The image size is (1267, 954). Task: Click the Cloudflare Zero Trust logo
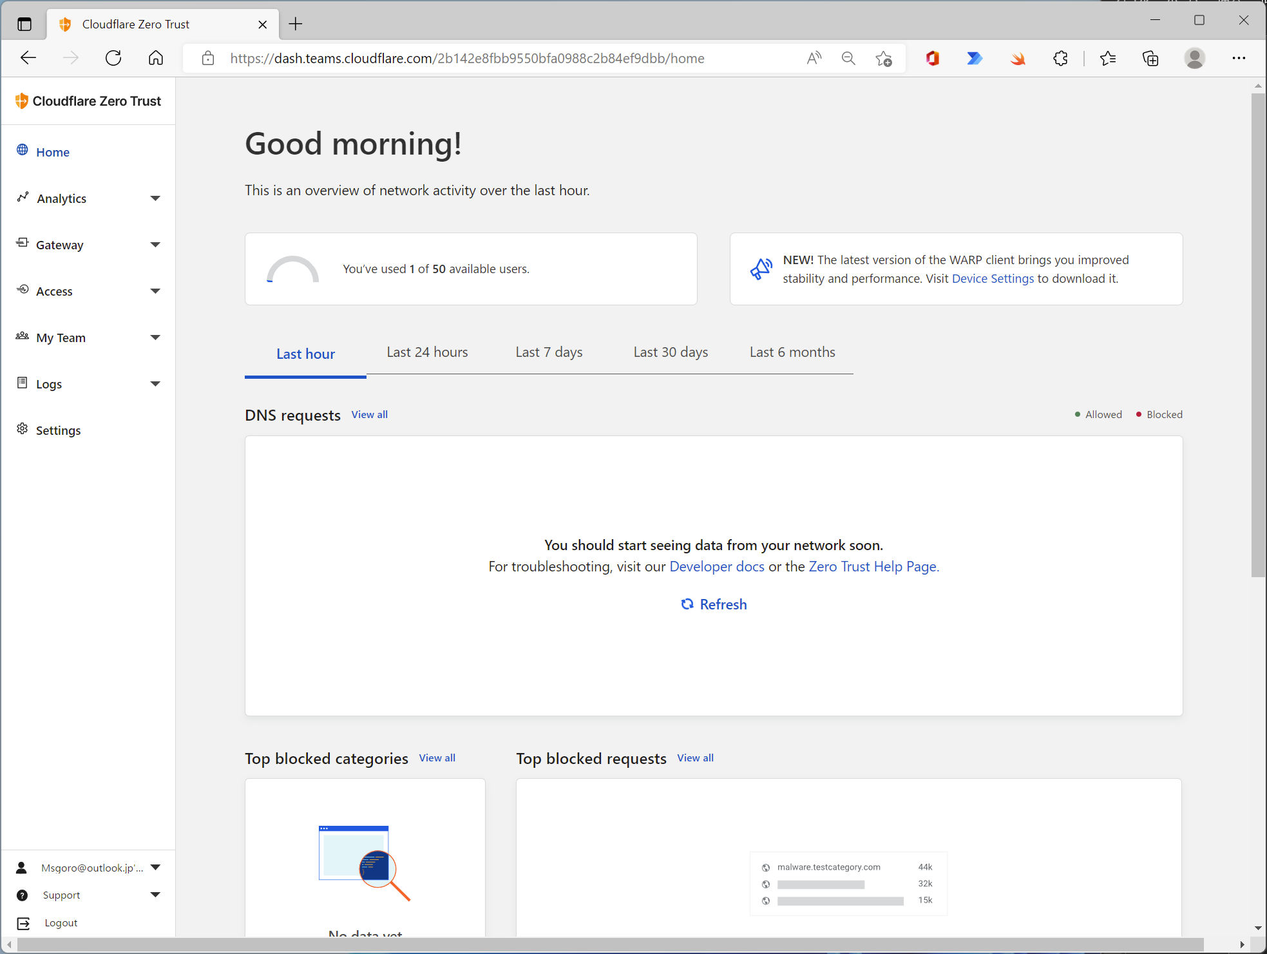[88, 101]
